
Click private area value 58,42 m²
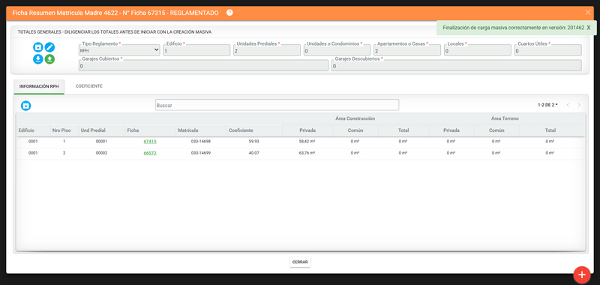307,142
